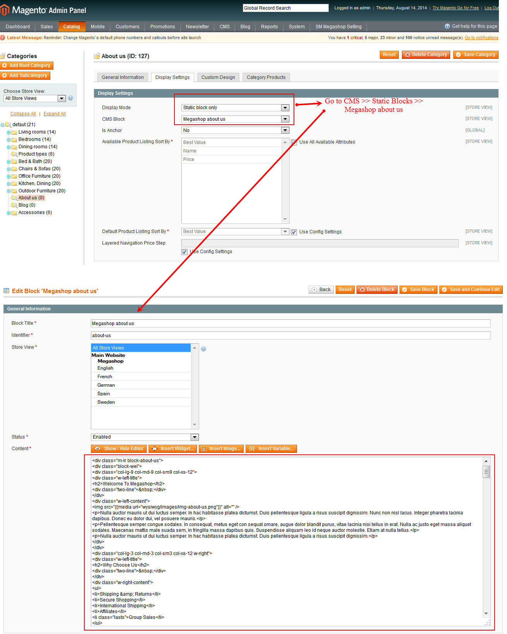The width and height of the screenshot is (507, 634).
Task: Toggle Use All Available Attributes checkbox
Action: 294,142
